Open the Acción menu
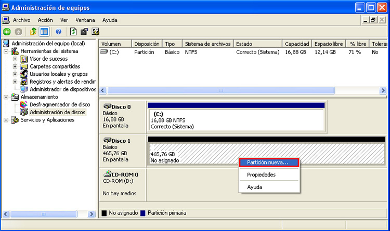Image resolution: width=390 pixels, height=231 pixels. pos(45,20)
